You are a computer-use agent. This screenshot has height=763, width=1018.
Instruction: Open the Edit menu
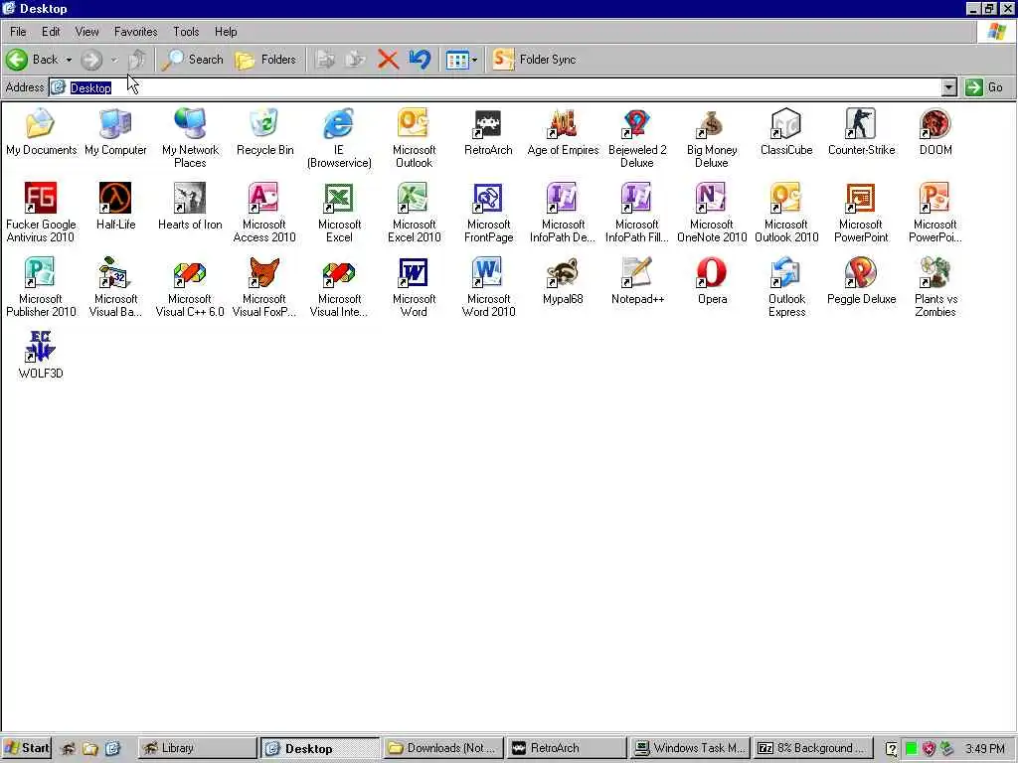click(x=51, y=32)
